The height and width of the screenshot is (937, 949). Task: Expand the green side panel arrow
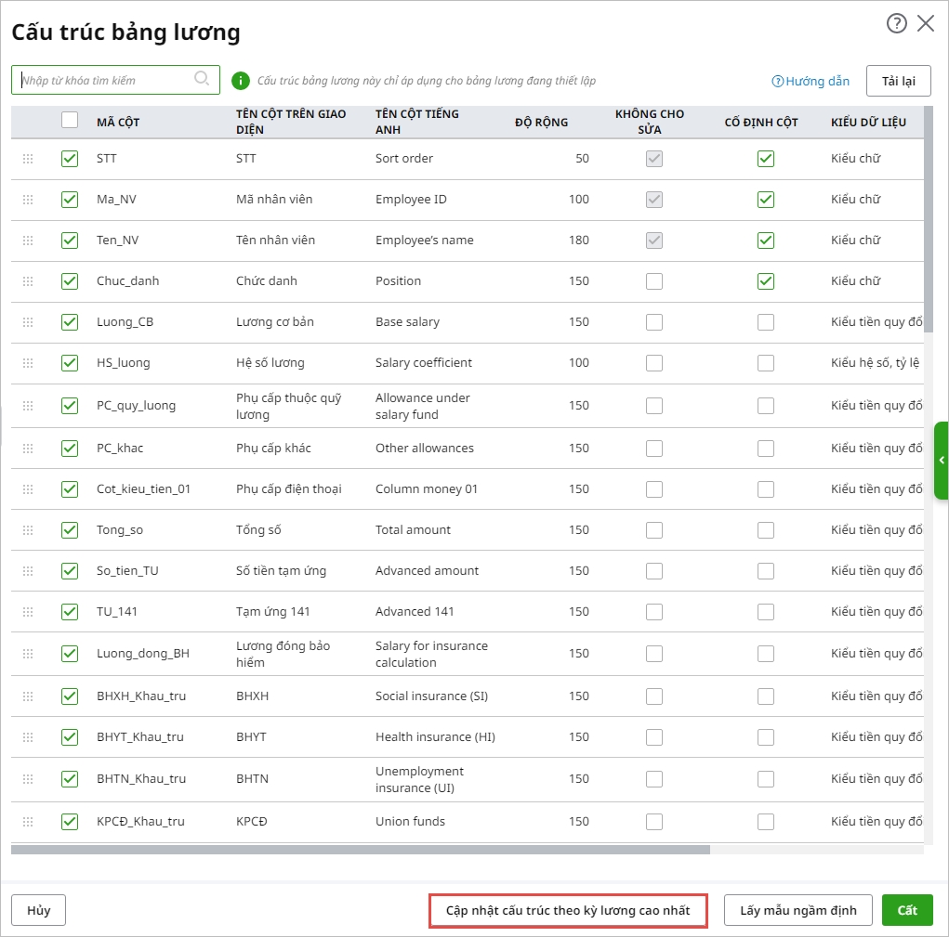(942, 461)
